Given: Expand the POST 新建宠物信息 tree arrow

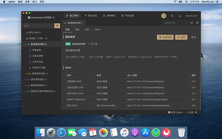Looking at the screenshot, I should pos(25,74).
